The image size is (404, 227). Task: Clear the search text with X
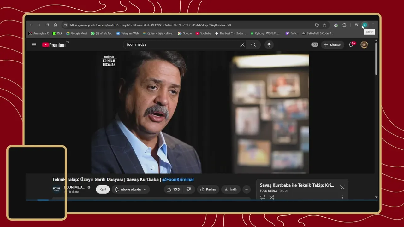click(242, 45)
